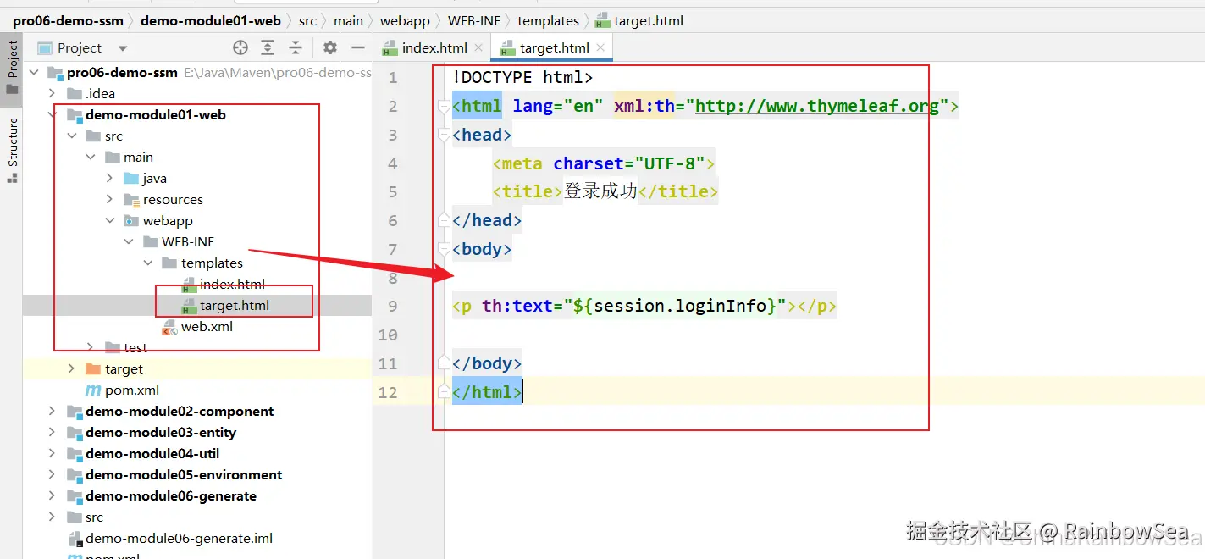Open the Project view dropdown arrow
This screenshot has width=1205, height=559.
pos(123,48)
